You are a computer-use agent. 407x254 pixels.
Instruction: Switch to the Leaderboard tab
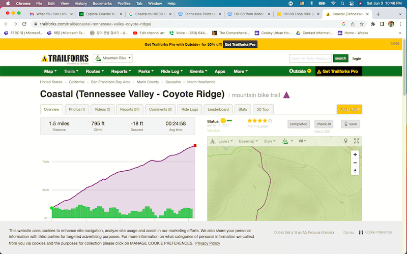click(218, 109)
